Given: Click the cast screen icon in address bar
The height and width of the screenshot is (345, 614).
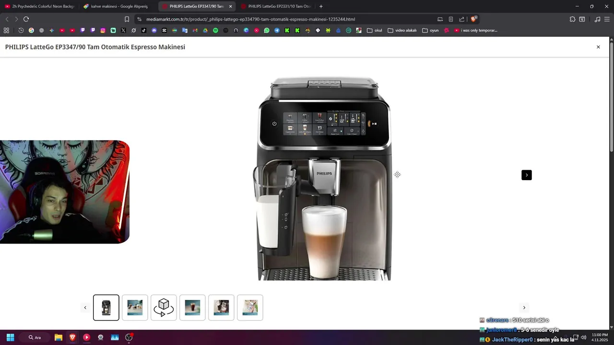Looking at the screenshot, I should tap(440, 19).
